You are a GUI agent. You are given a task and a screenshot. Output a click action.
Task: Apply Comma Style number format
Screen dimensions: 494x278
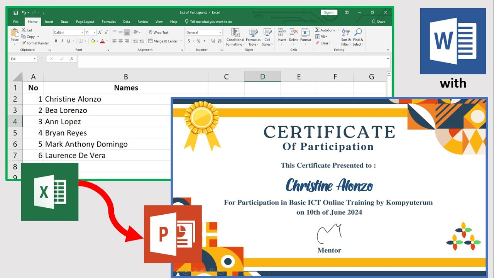pyautogui.click(x=205, y=41)
